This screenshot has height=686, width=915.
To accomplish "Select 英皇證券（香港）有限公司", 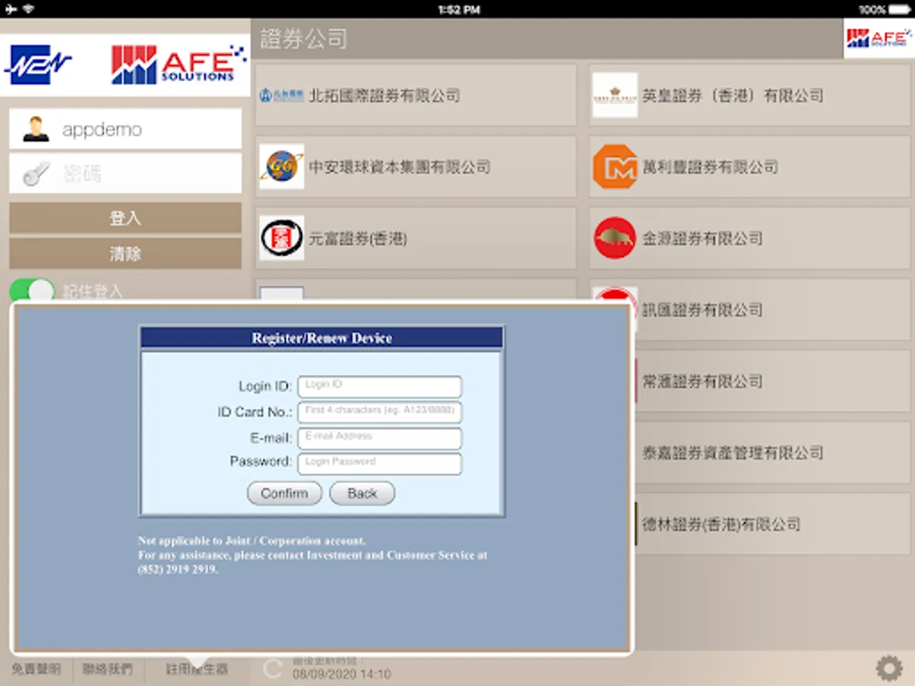I will point(750,95).
